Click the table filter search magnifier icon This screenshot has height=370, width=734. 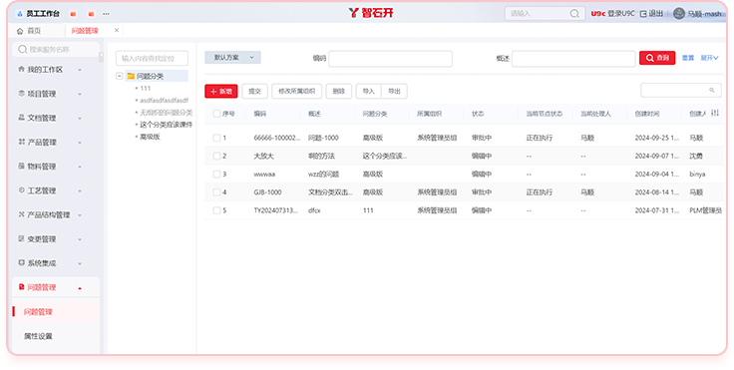711,91
